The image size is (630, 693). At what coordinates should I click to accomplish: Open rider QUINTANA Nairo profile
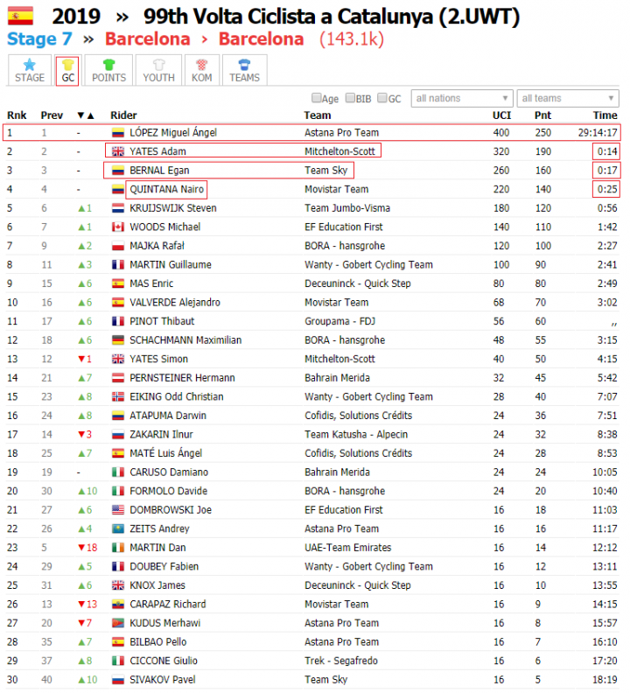pos(166,189)
